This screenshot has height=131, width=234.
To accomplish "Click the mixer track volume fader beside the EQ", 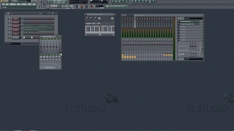I will (x=203, y=48).
